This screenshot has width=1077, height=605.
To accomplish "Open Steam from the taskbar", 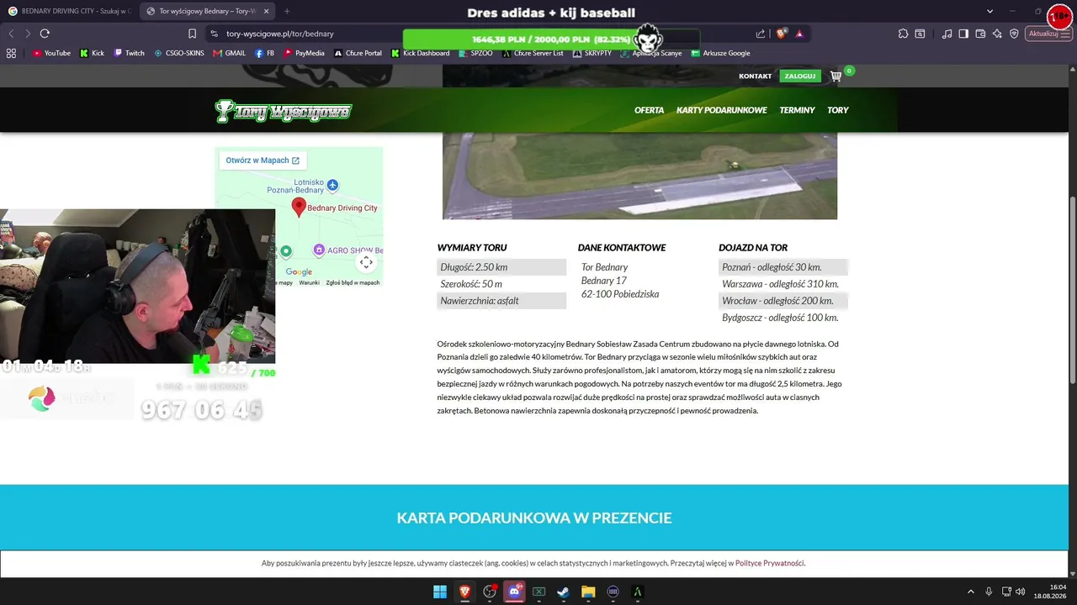I will coord(563,592).
